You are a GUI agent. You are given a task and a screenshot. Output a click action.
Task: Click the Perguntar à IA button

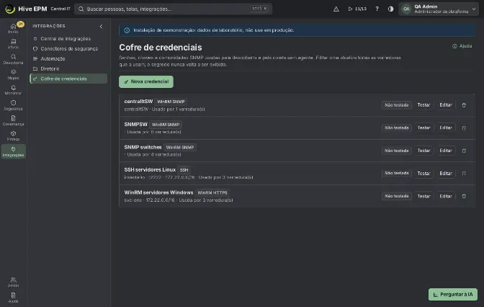(453, 295)
